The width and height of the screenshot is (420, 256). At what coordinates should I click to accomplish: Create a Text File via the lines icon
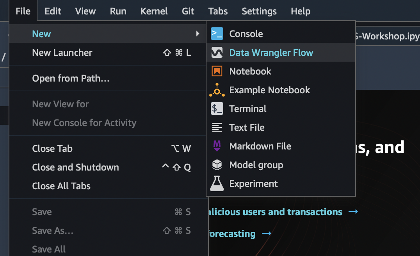217,127
